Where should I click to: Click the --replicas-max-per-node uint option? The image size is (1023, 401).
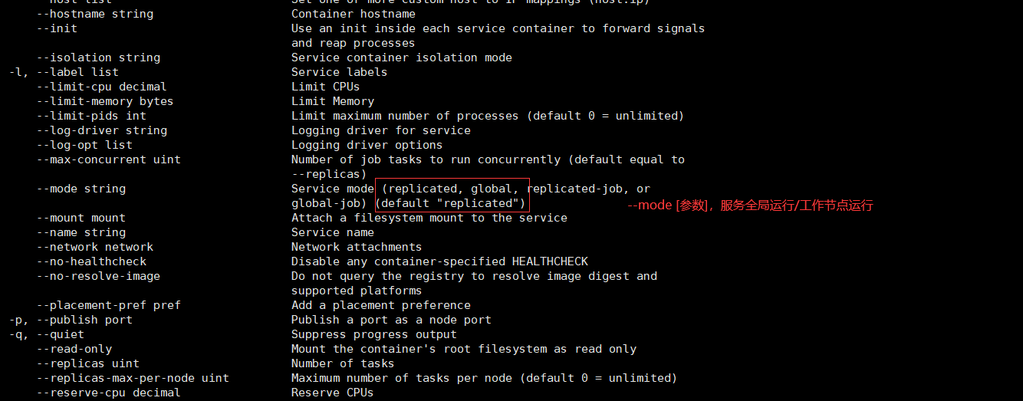pos(133,378)
